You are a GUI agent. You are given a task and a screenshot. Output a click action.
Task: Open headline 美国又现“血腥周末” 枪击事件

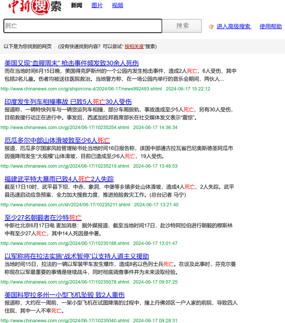(71, 63)
